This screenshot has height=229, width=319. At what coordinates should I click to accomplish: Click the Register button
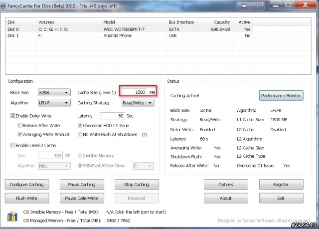[x=281, y=185]
